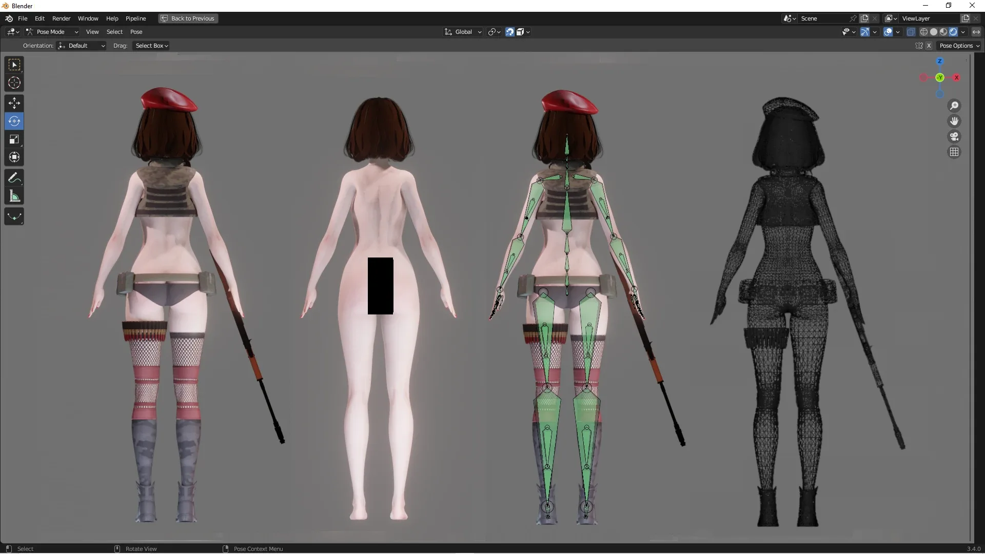Click the grid view icon in sidebar

(955, 151)
